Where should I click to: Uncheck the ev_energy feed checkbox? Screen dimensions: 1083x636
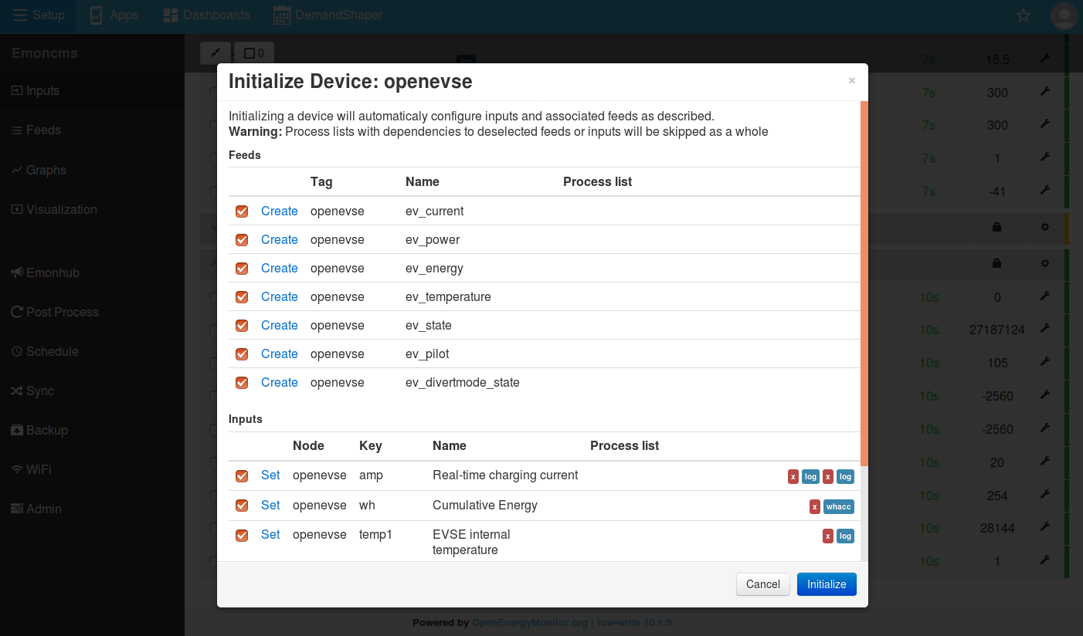coord(242,269)
